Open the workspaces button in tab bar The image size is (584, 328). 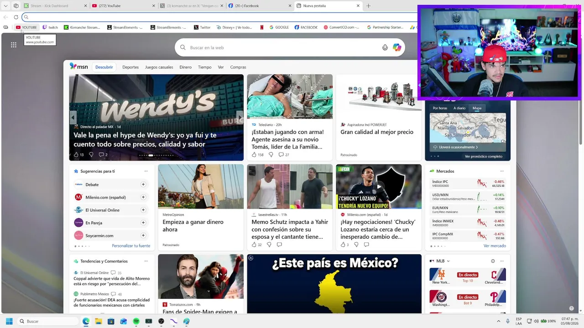coord(16,6)
